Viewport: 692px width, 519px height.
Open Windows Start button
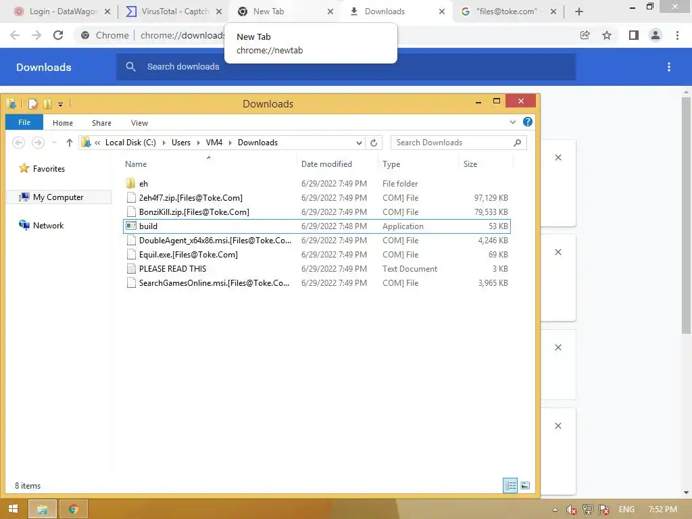click(14, 509)
